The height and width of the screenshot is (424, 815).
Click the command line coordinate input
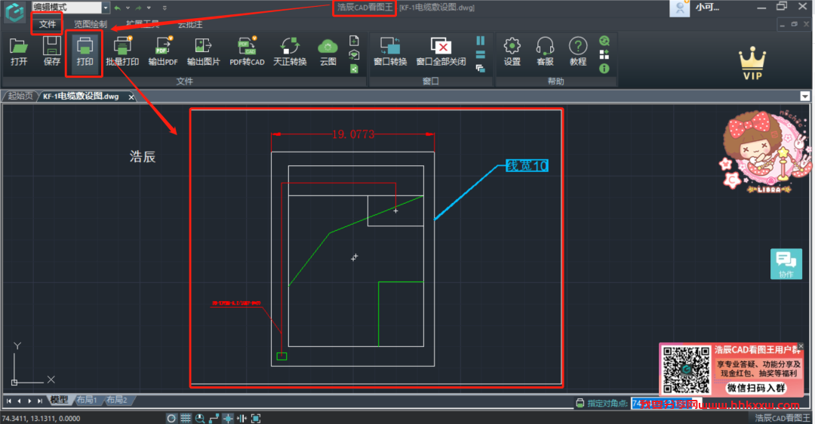click(666, 404)
